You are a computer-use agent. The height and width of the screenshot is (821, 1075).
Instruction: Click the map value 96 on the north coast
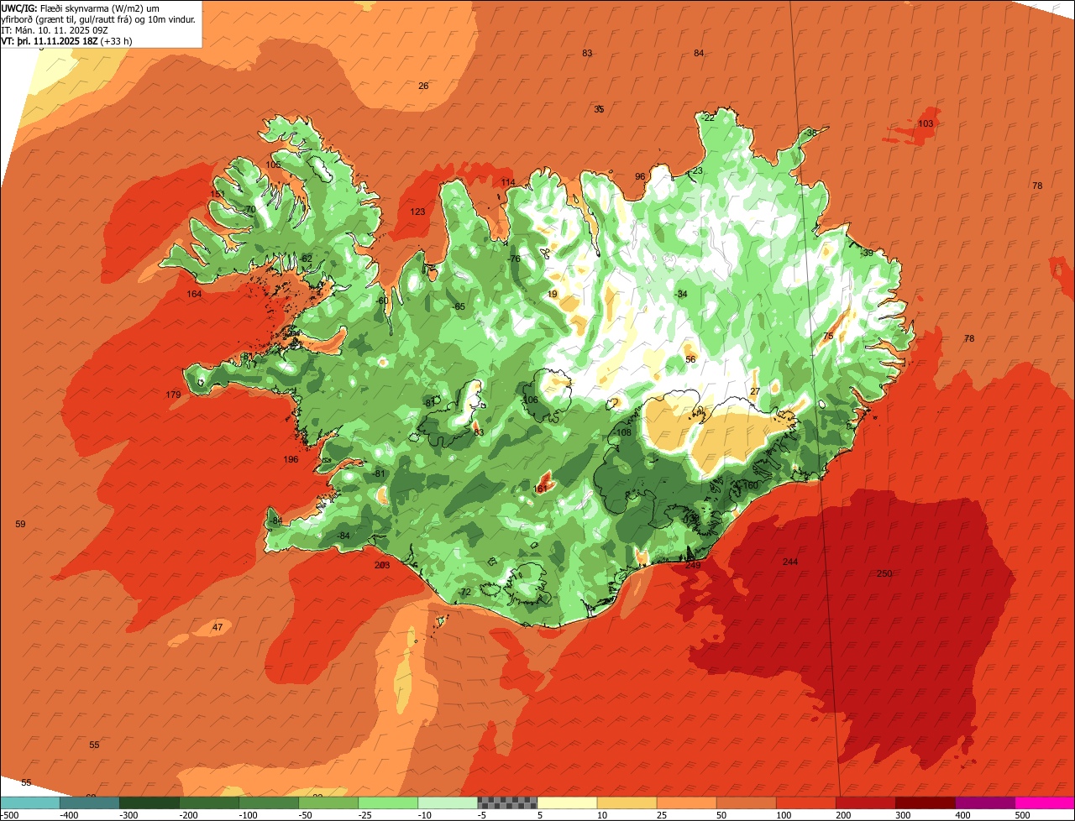[x=640, y=176]
